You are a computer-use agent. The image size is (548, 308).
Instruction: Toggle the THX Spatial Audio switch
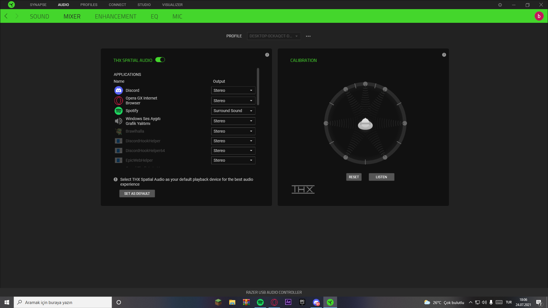160,60
